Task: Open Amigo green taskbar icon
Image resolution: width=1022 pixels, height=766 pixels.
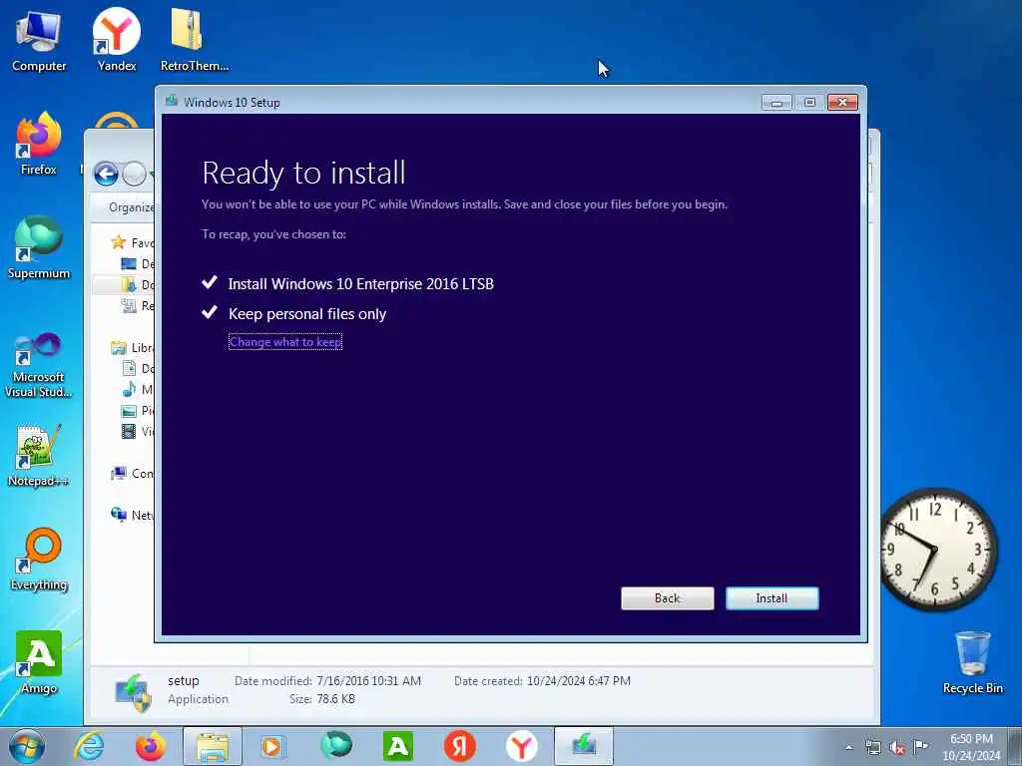Action: pos(397,746)
